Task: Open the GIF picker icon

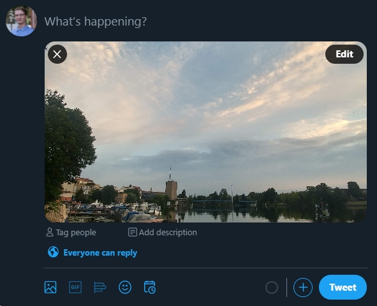Action: coord(75,288)
